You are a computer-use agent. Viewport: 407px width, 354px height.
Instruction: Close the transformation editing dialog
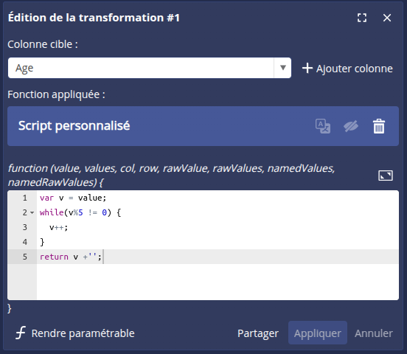(387, 18)
